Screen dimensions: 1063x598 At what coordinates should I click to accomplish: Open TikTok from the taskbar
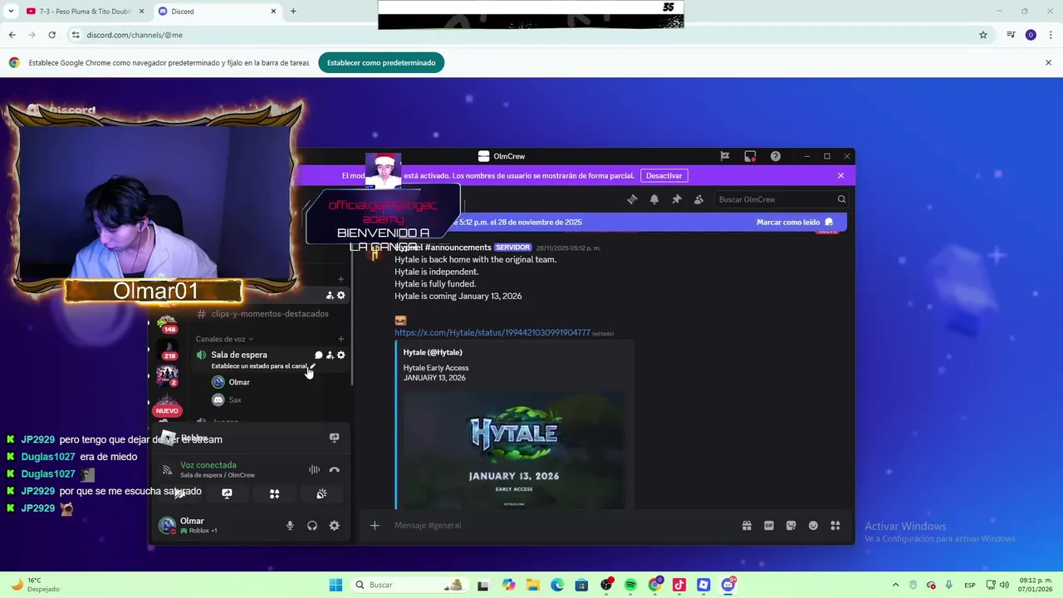pyautogui.click(x=679, y=585)
